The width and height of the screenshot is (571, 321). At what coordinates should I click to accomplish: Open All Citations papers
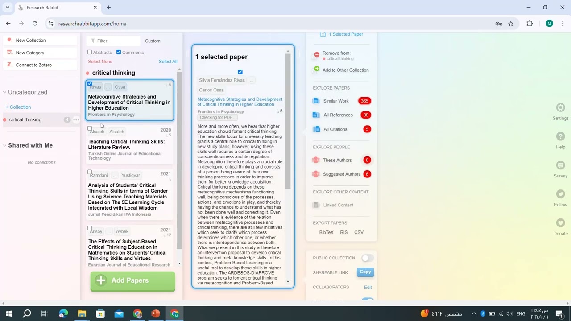[335, 129]
